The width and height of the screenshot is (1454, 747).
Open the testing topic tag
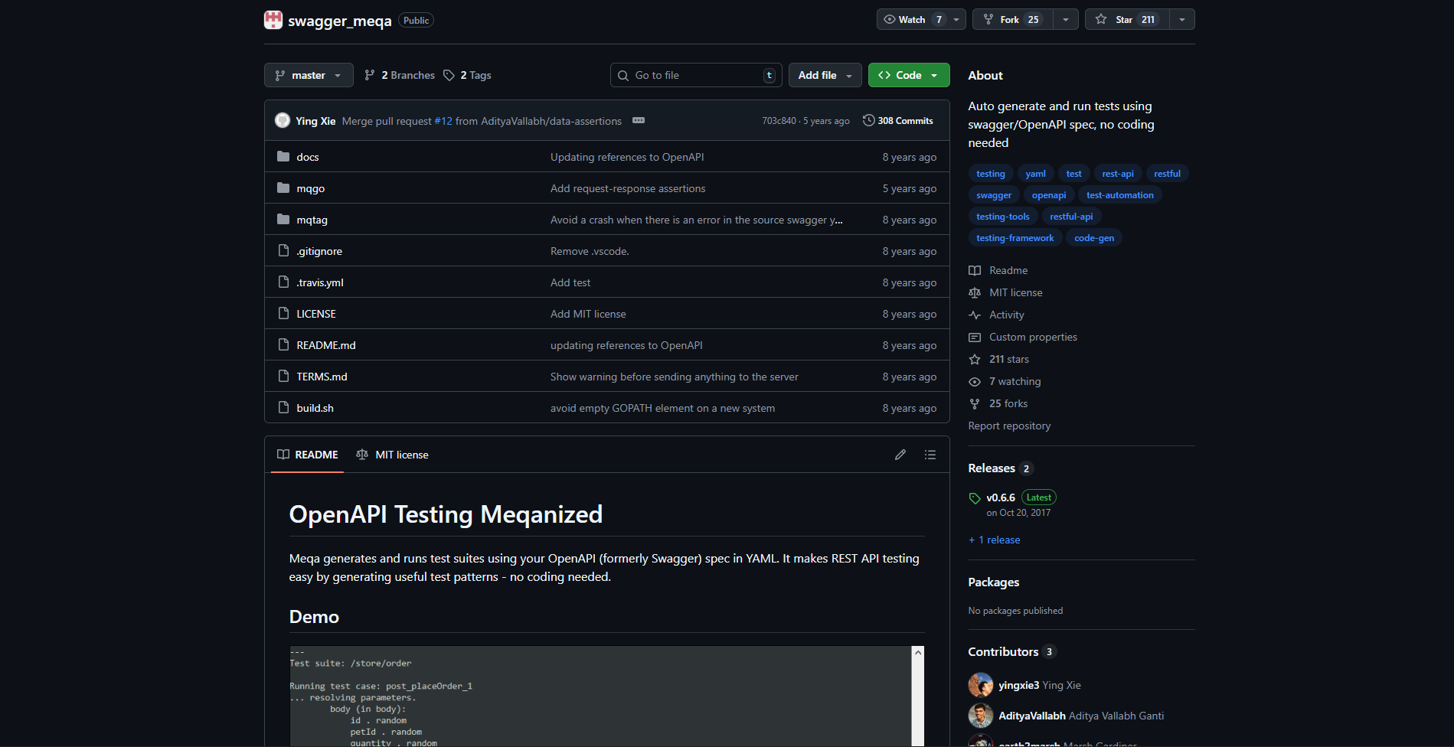(x=991, y=174)
